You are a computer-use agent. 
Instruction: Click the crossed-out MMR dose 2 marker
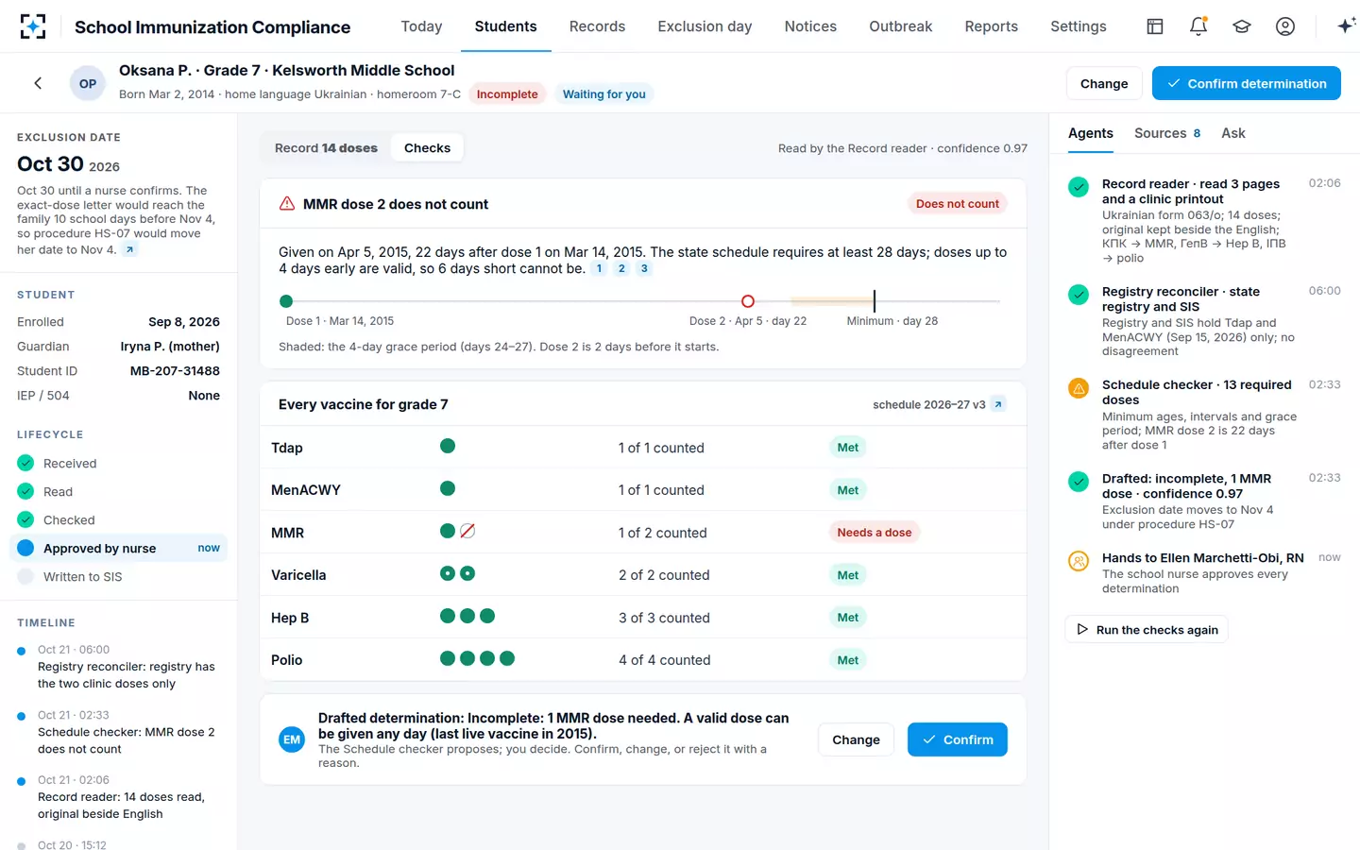[x=467, y=532]
